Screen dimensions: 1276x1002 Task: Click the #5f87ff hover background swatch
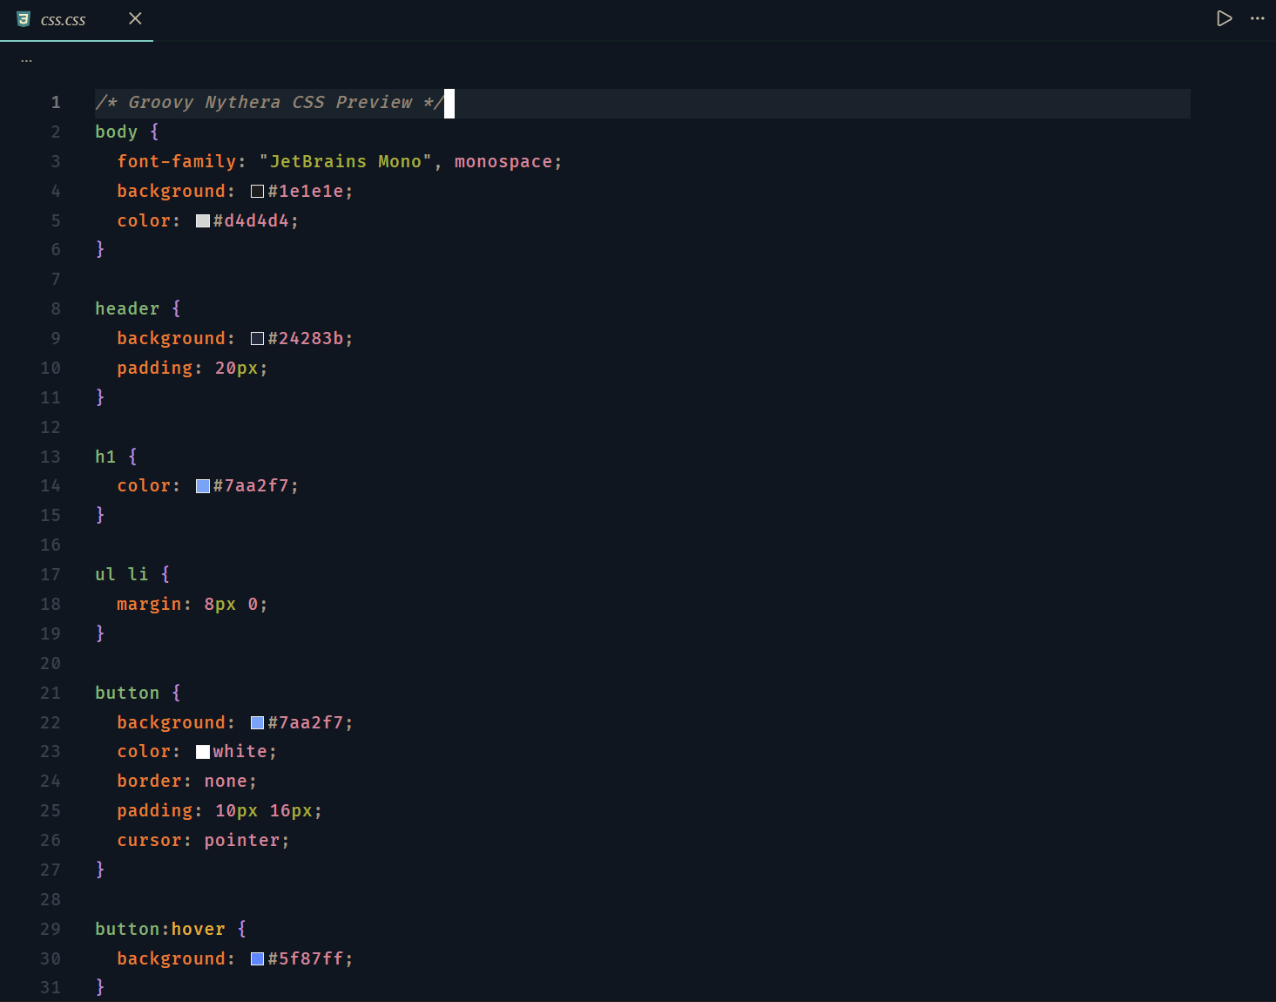pos(256,958)
